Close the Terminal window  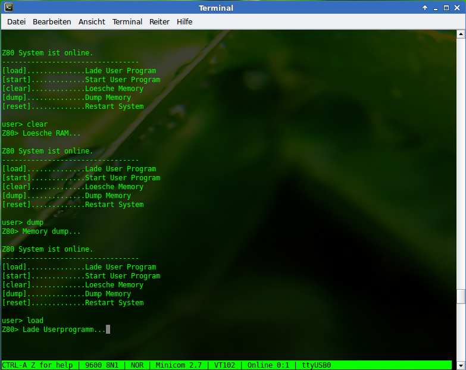tap(457, 8)
